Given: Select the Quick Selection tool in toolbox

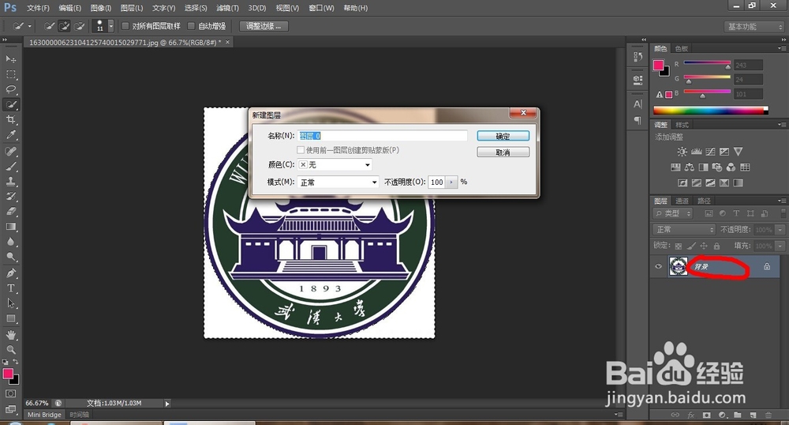Looking at the screenshot, I should (10, 105).
